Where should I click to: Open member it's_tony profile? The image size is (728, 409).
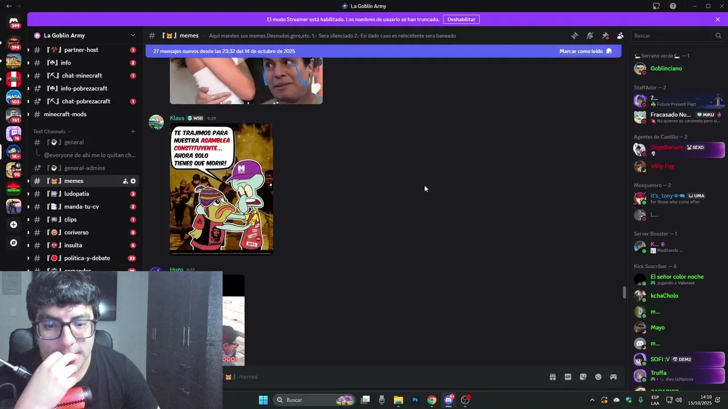(678, 198)
